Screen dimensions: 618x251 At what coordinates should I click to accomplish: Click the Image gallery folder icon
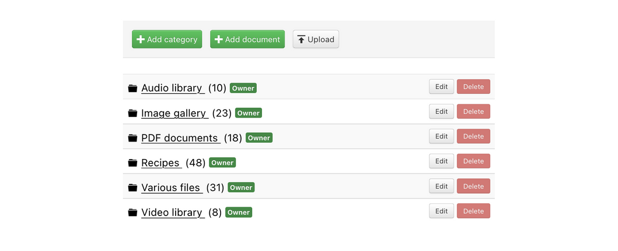click(x=132, y=114)
